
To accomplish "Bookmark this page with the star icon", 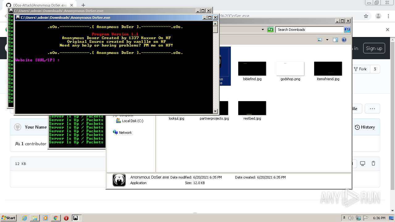I will [x=366, y=16].
